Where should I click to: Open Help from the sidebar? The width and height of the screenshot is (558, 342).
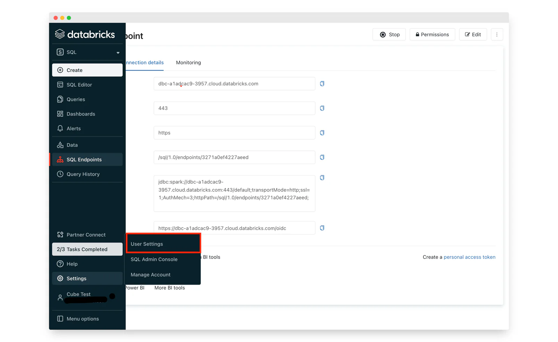coord(87,264)
